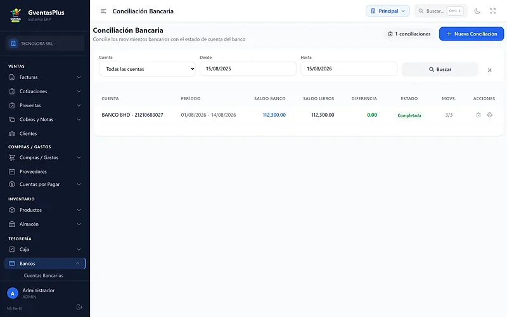
Task: Open conciliation details clipboard icon for BANCO BHD
Action: pos(478,115)
